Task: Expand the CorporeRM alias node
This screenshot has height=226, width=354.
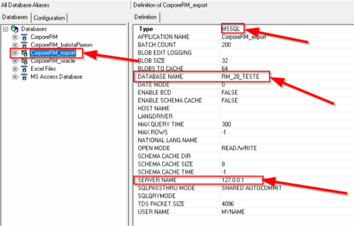Action: pos(15,37)
